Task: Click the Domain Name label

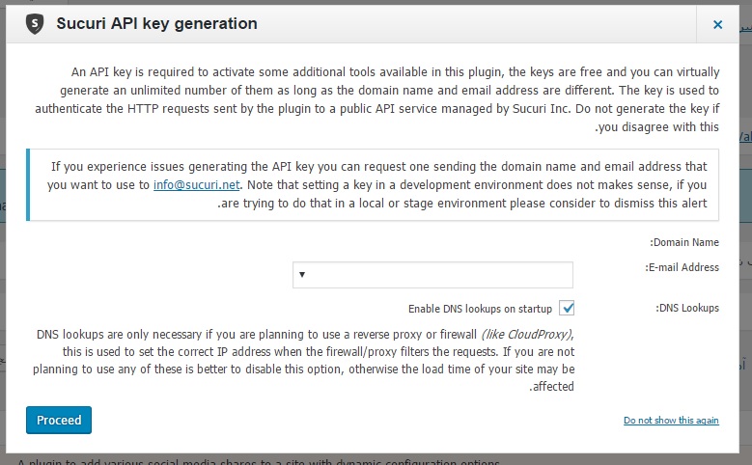Action: tap(684, 242)
